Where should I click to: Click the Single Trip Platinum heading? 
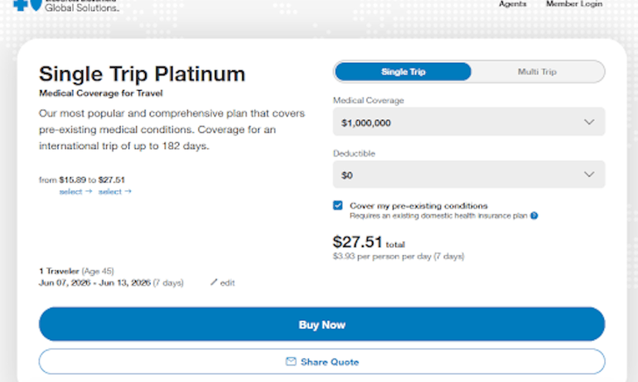pyautogui.click(x=142, y=74)
